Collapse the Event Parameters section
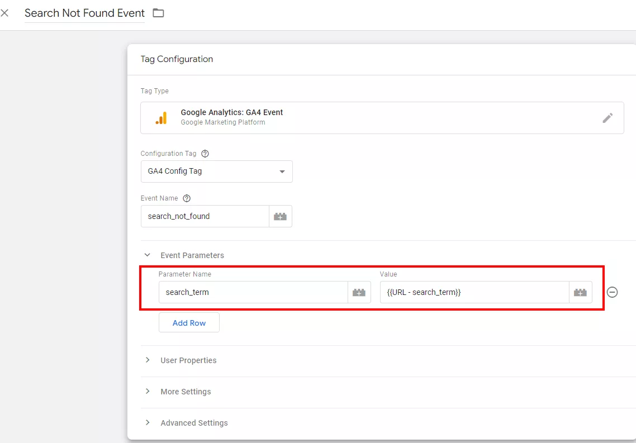Image resolution: width=636 pixels, height=443 pixels. [147, 255]
